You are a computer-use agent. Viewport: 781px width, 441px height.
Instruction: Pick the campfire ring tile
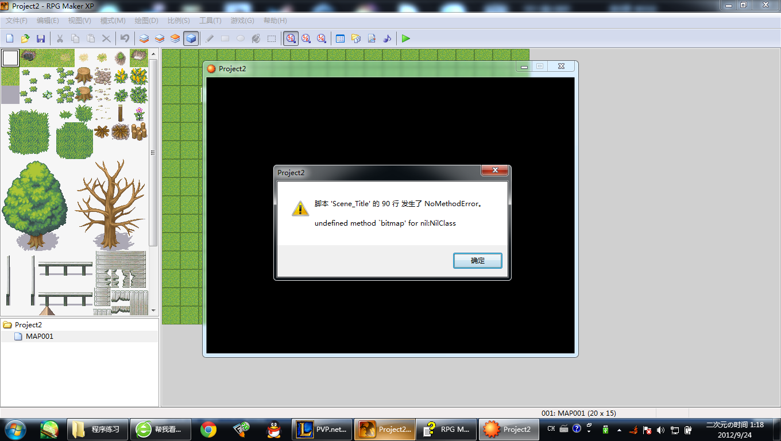click(x=120, y=131)
